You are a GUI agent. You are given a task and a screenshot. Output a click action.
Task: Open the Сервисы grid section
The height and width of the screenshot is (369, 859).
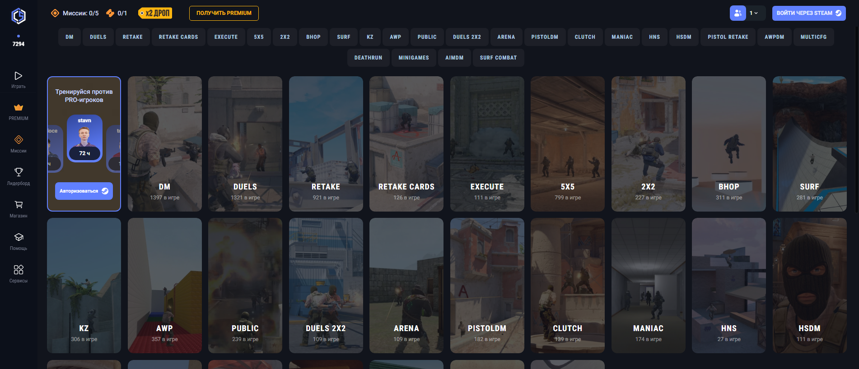19,274
